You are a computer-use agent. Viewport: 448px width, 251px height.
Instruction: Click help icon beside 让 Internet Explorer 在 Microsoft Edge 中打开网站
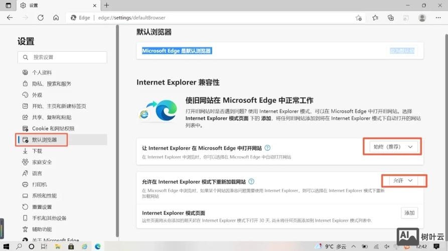(267, 148)
